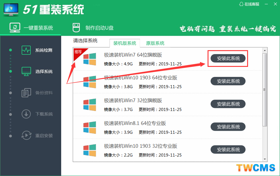Click scroll down arrow of system list
The image size is (280, 176).
tap(265, 159)
